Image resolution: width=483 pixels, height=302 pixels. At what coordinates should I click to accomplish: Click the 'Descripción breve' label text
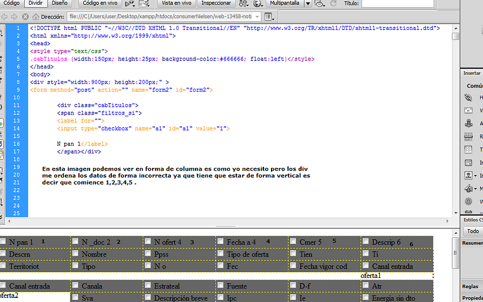pyautogui.click(x=180, y=298)
